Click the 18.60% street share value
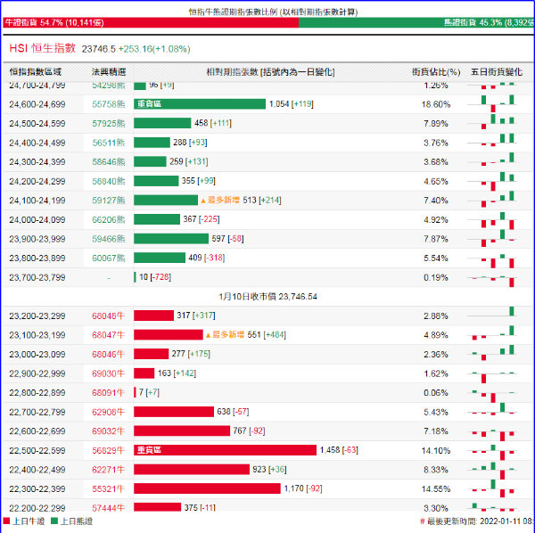 pos(436,104)
